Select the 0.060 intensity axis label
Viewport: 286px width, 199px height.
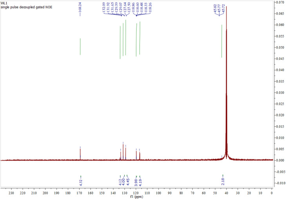click(x=281, y=25)
